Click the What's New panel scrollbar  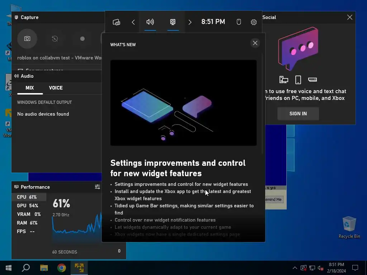coord(262,104)
